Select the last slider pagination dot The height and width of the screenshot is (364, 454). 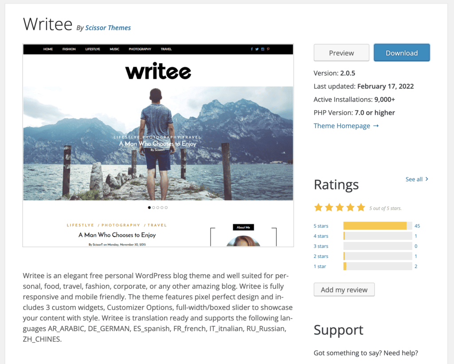(x=166, y=207)
